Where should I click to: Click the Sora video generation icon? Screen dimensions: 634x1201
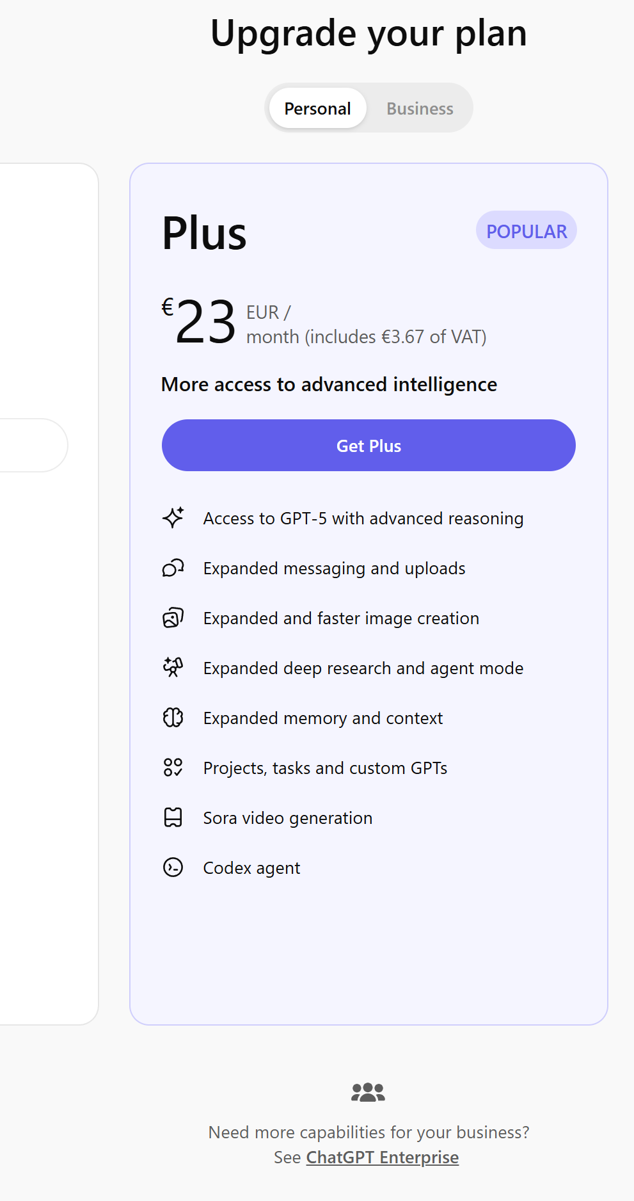pos(173,818)
